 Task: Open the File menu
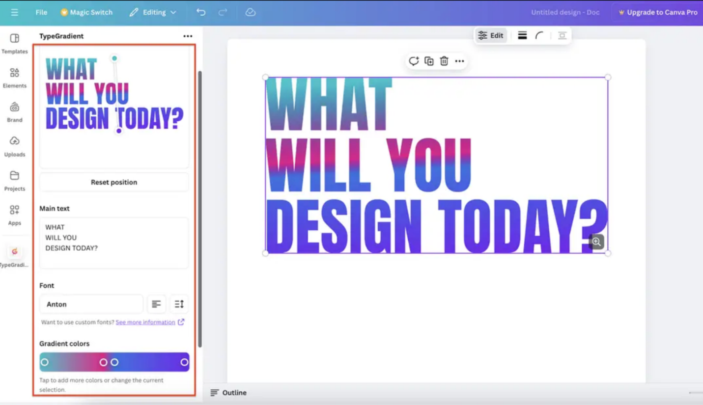tap(41, 12)
